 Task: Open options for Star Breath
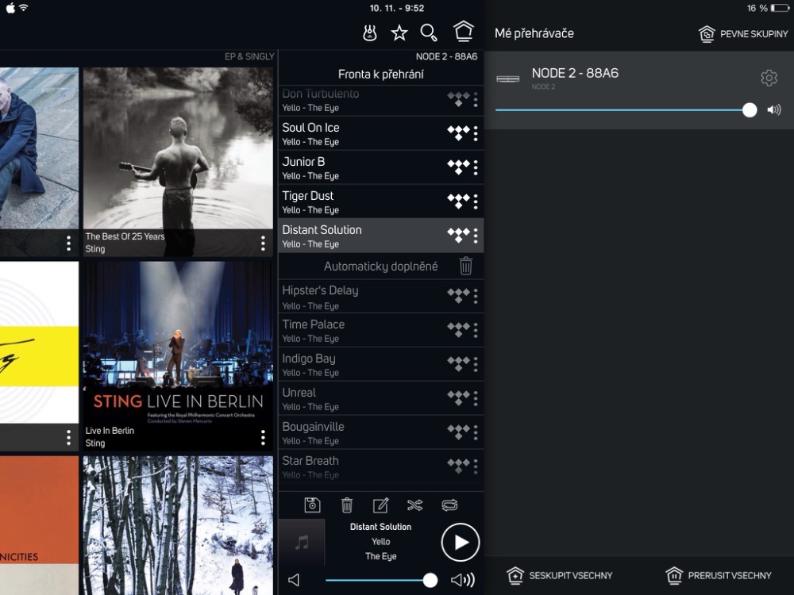476,466
